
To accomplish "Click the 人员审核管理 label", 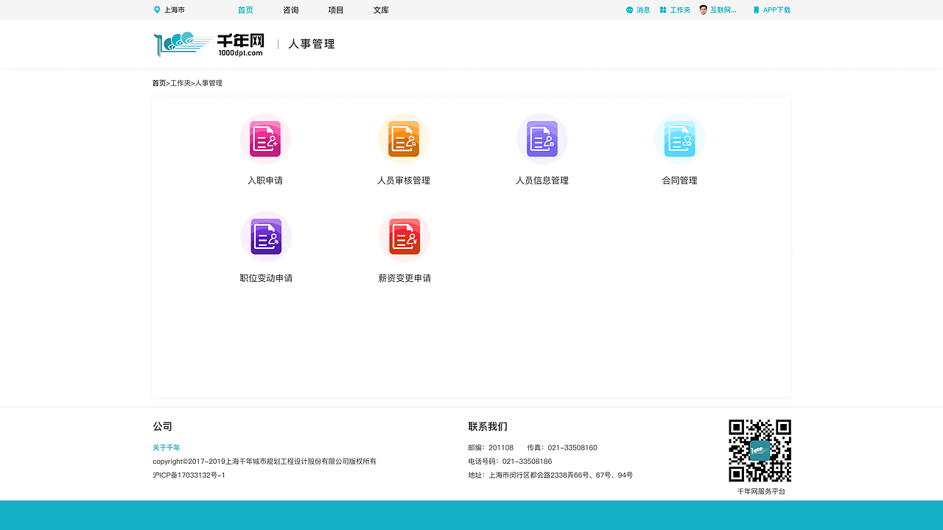I will click(x=404, y=180).
